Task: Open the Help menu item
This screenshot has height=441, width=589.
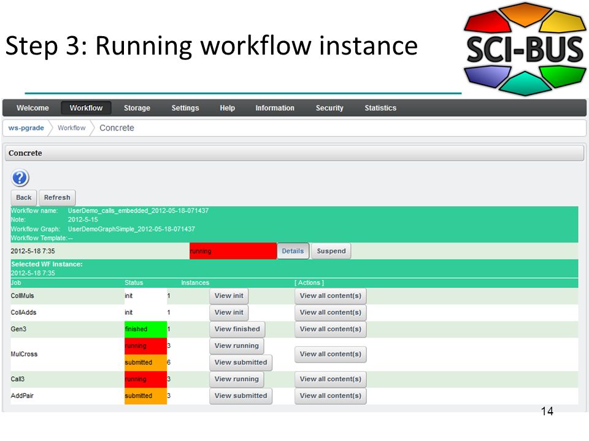Action: point(227,108)
